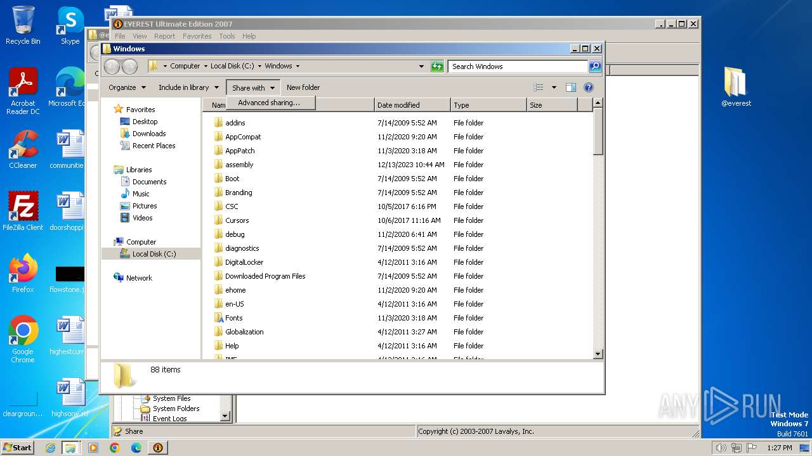Click the EVEREST taskbar button
The height and width of the screenshot is (456, 812).
158,448
